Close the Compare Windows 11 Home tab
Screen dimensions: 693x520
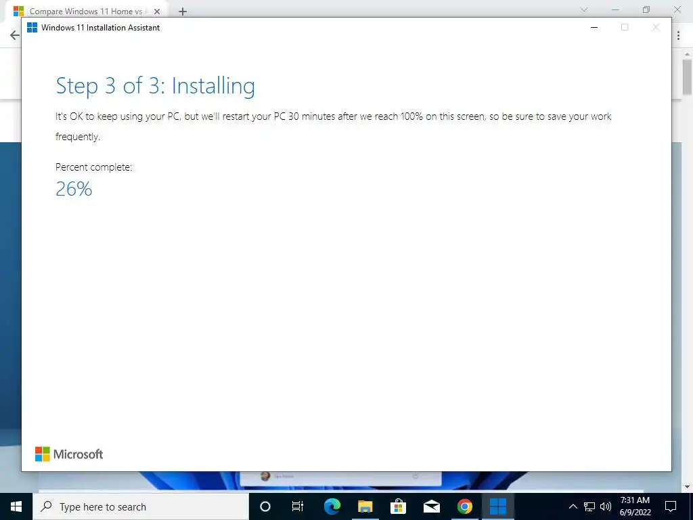point(157,12)
